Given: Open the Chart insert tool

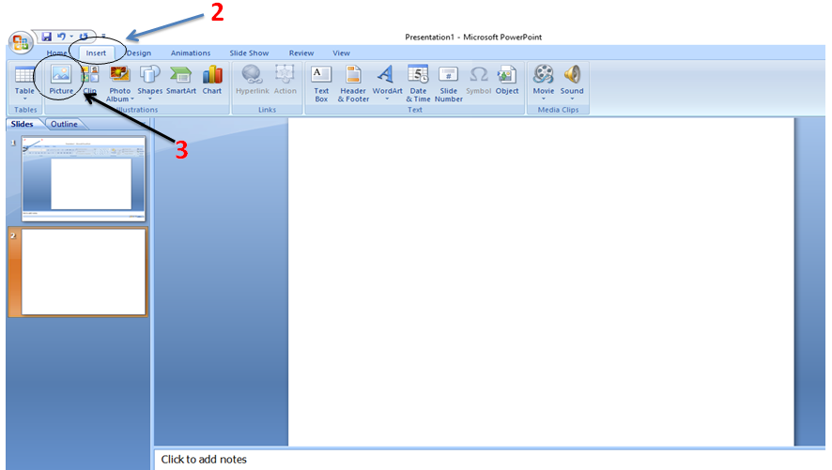Looking at the screenshot, I should 211,80.
